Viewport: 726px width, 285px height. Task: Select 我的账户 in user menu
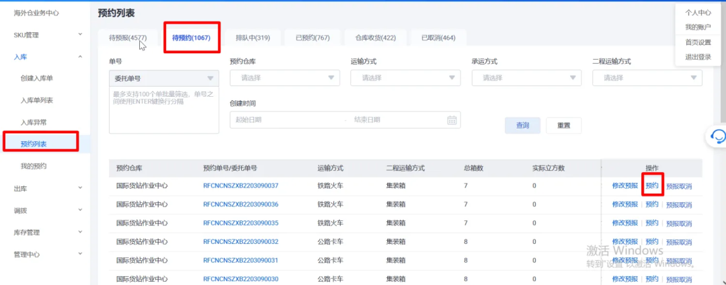click(698, 28)
